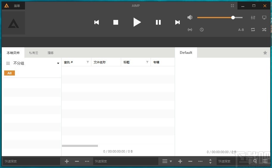Open the playlist sorting arrows icon
The height and width of the screenshot is (168, 272).
coord(210,161)
